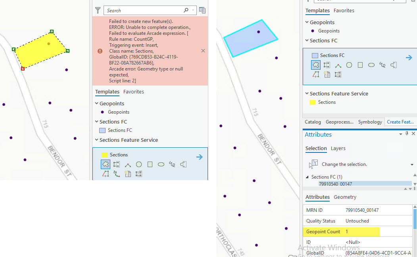Select Ellipse tool under yellow Sections template
Screen dimensions: 417x257
pyautogui.click(x=161, y=164)
